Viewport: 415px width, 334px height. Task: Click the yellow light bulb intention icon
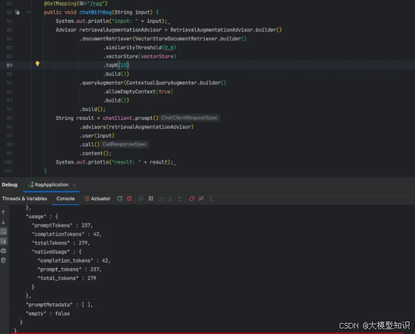coord(37,64)
